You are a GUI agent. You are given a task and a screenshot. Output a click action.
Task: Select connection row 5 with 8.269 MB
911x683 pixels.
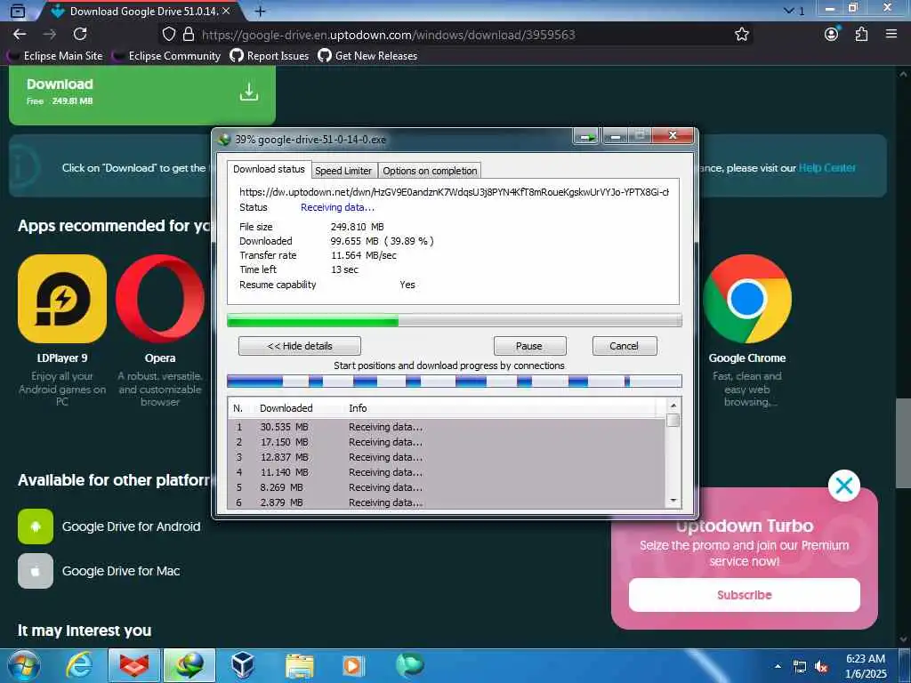tap(447, 487)
